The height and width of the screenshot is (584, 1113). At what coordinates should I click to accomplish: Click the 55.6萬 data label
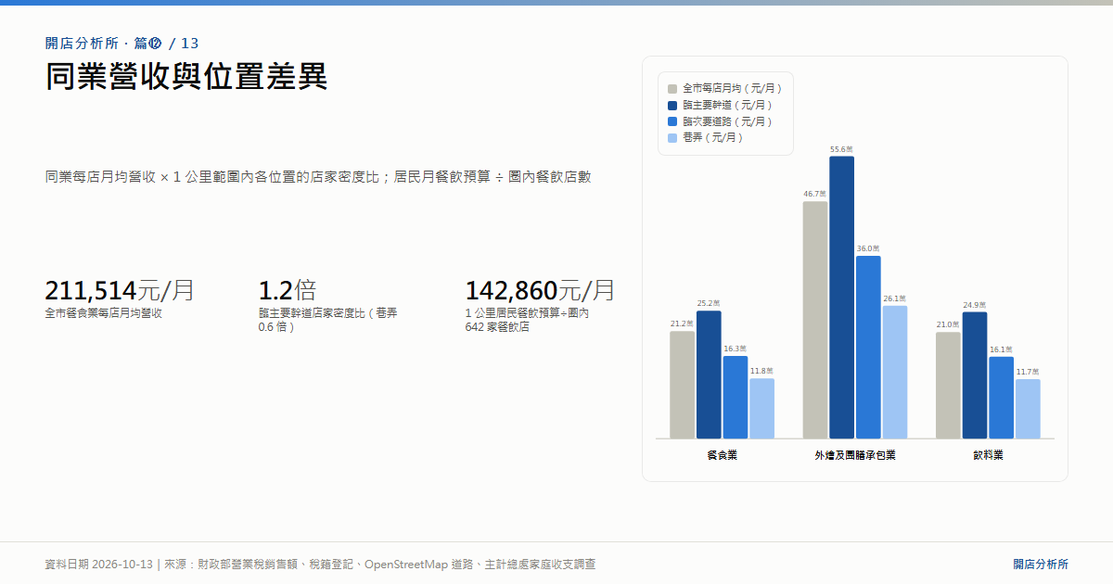[x=841, y=149]
